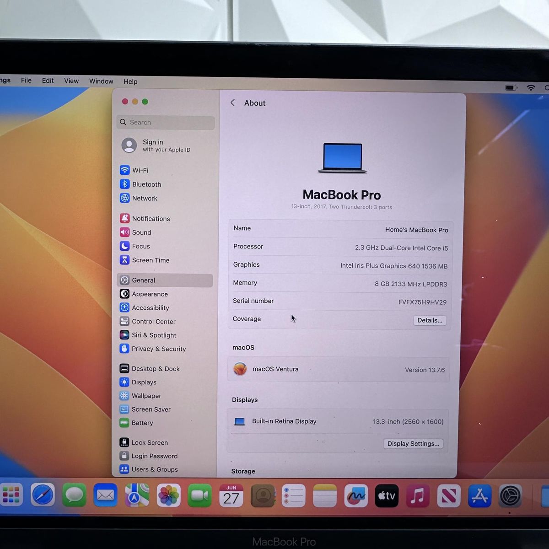Click Coverage Details button
Screen dimensions: 549x549
430,320
